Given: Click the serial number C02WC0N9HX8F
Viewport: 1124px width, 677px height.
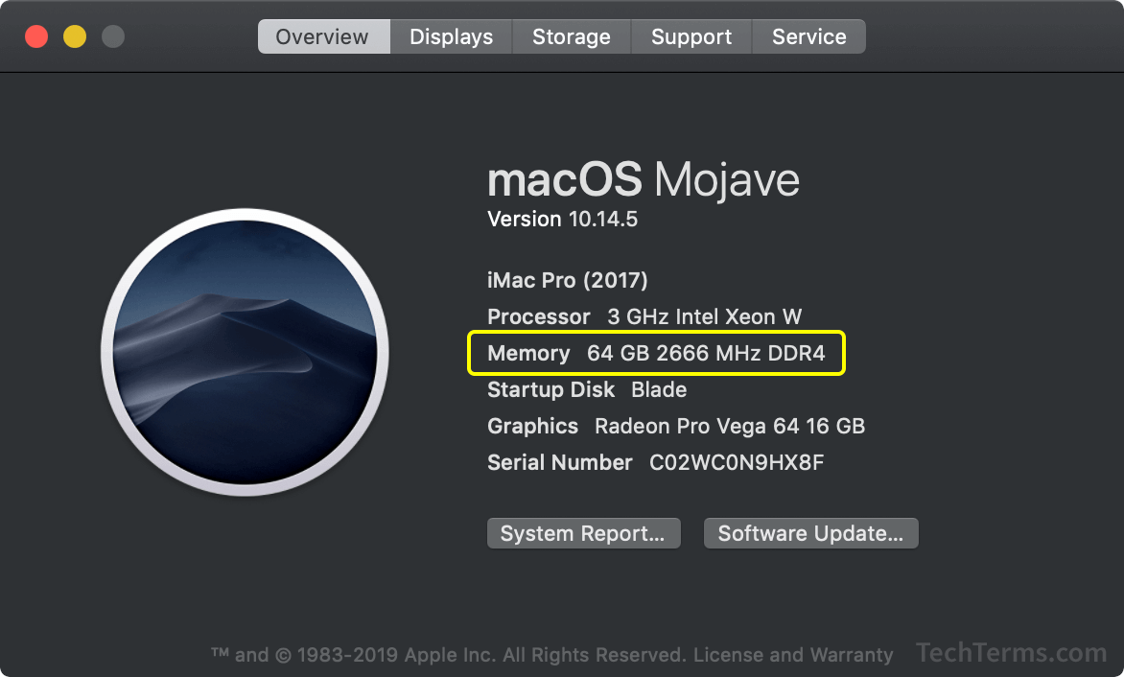Looking at the screenshot, I should point(737,463).
